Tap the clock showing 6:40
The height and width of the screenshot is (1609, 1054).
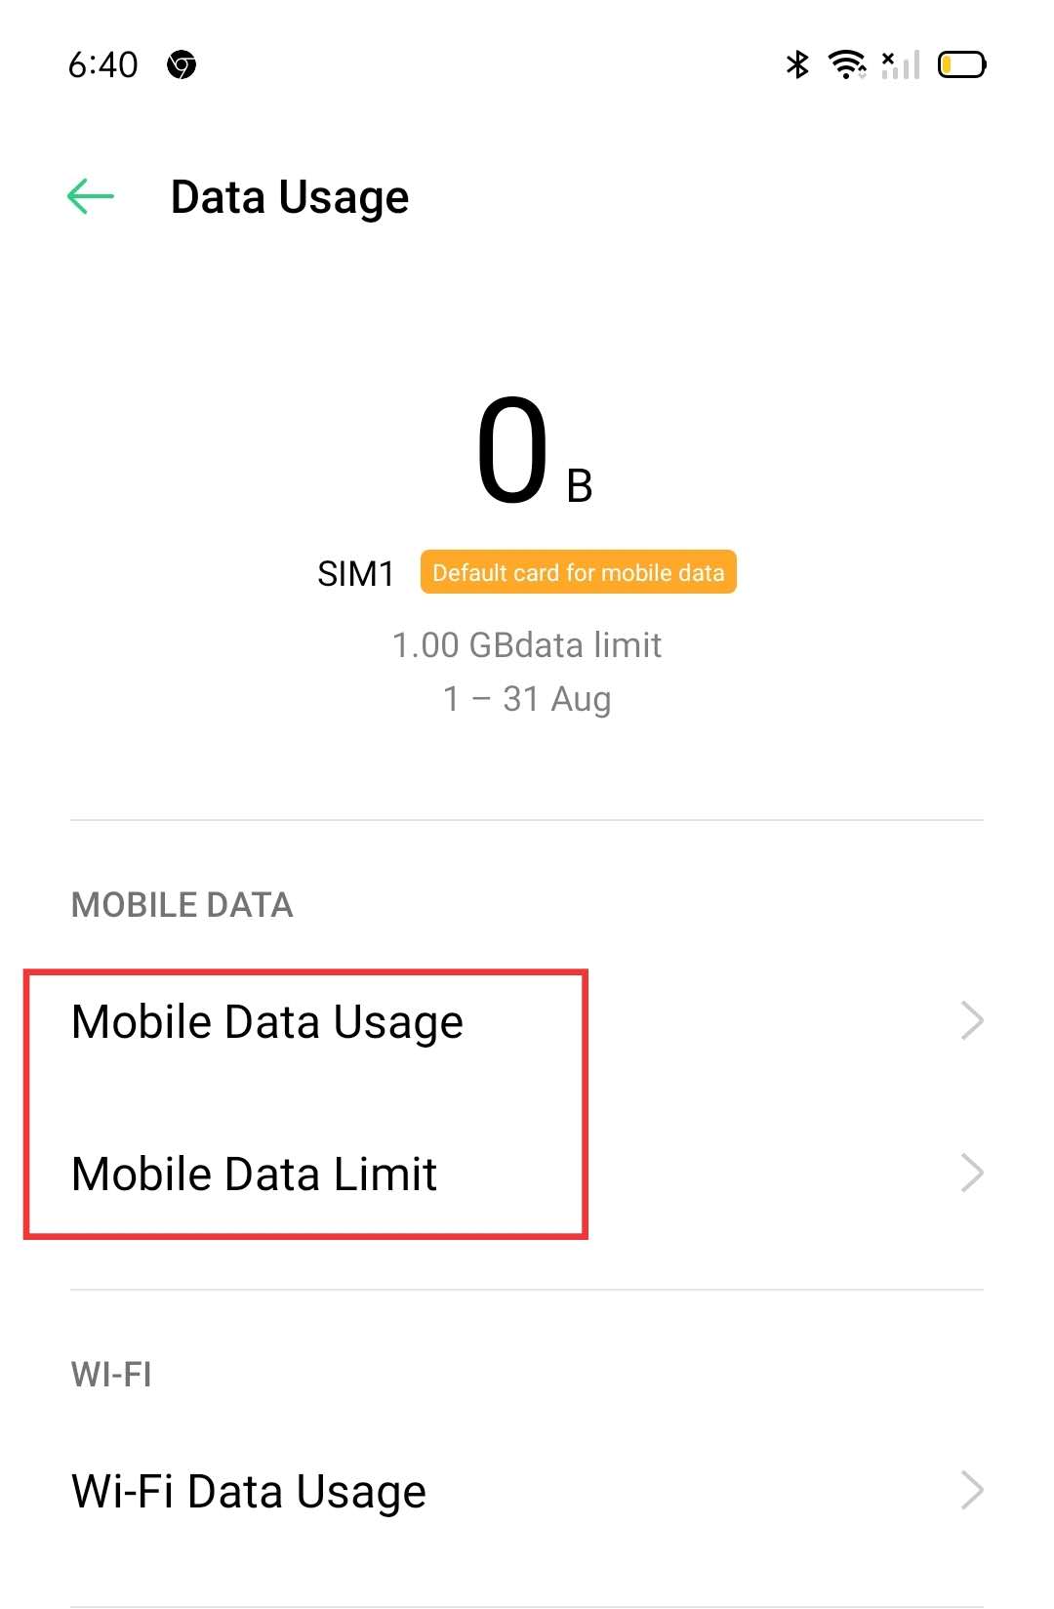pyautogui.click(x=103, y=65)
